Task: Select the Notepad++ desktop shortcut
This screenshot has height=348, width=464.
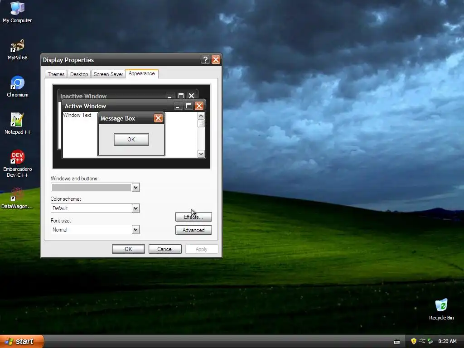Action: [x=18, y=123]
